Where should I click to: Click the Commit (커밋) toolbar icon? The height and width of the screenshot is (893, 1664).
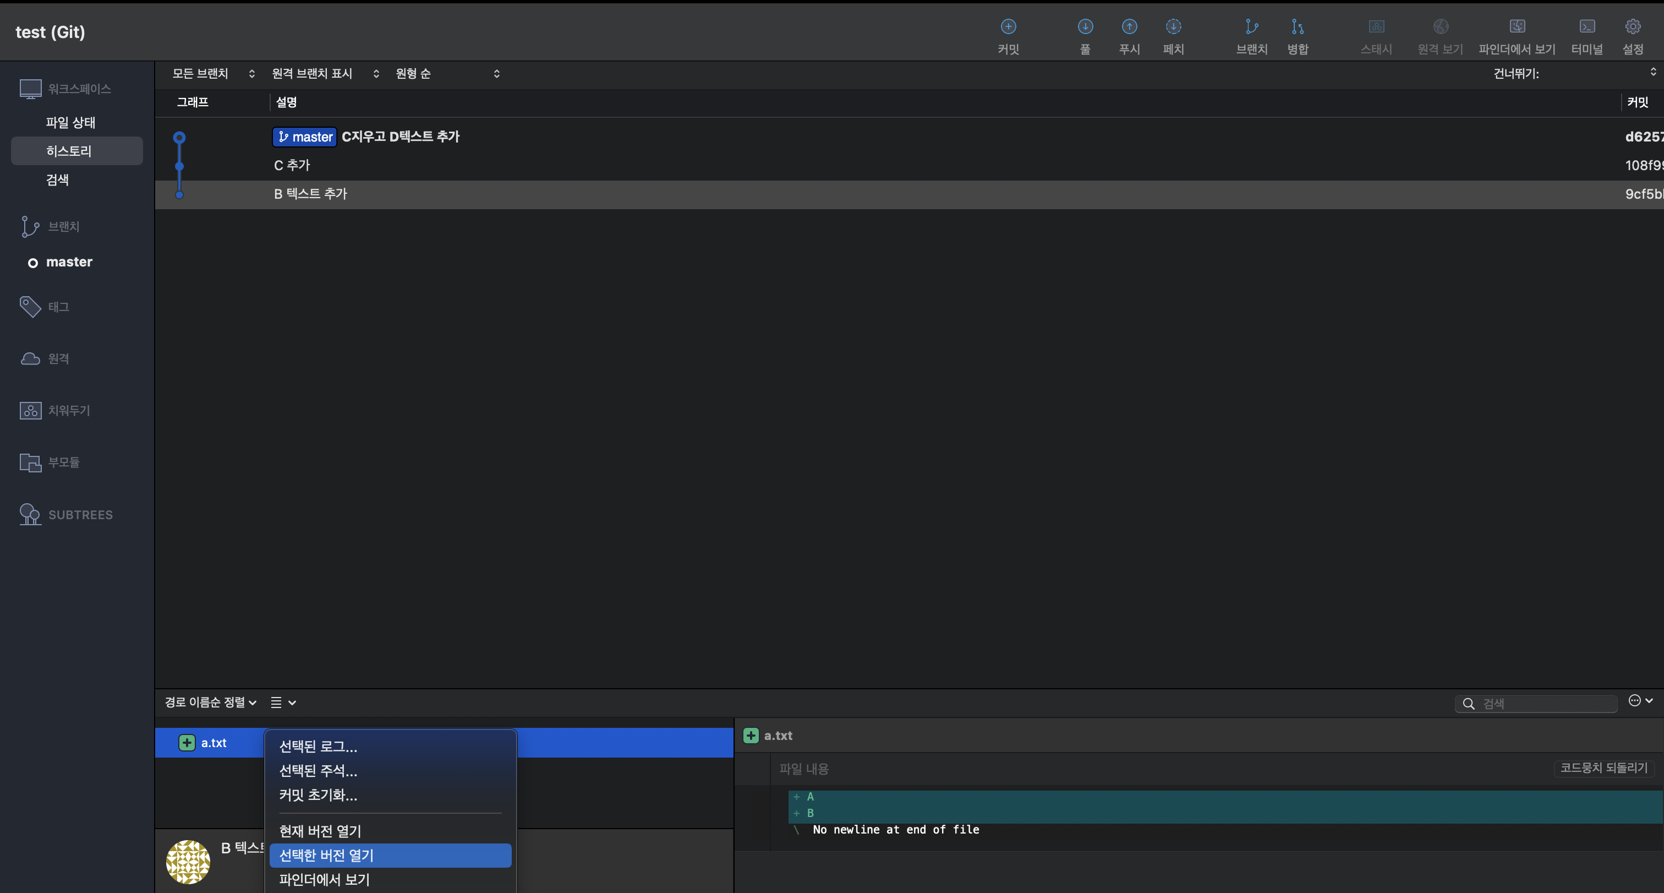[x=1008, y=27]
